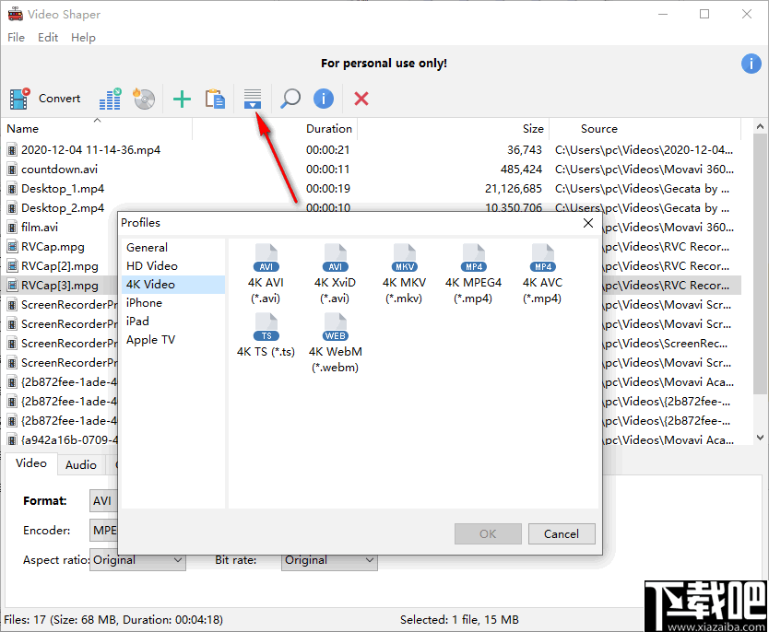Viewport: 769px width, 632px height.
Task: Add files with green plus icon
Action: (182, 99)
